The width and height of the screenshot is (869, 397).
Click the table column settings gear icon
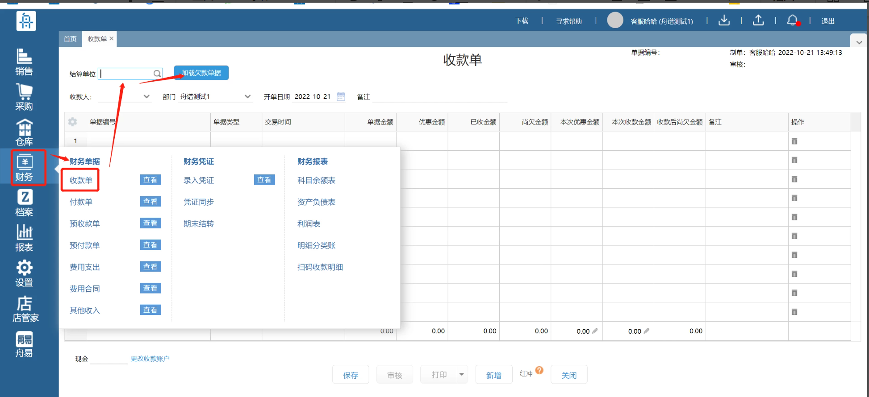pyautogui.click(x=73, y=122)
